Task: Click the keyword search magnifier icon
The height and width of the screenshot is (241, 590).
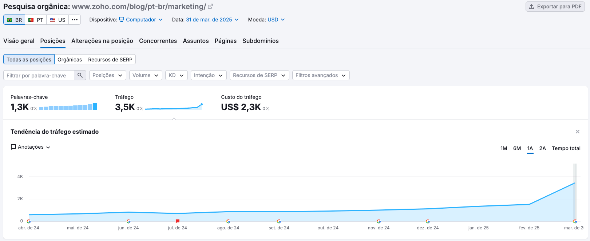Action: click(x=80, y=75)
